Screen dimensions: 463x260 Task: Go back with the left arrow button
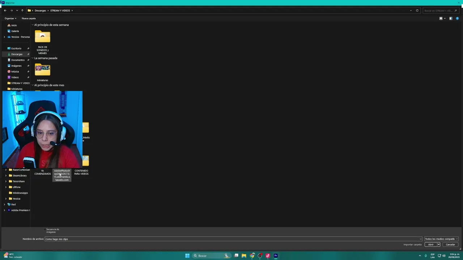[x=5, y=10]
